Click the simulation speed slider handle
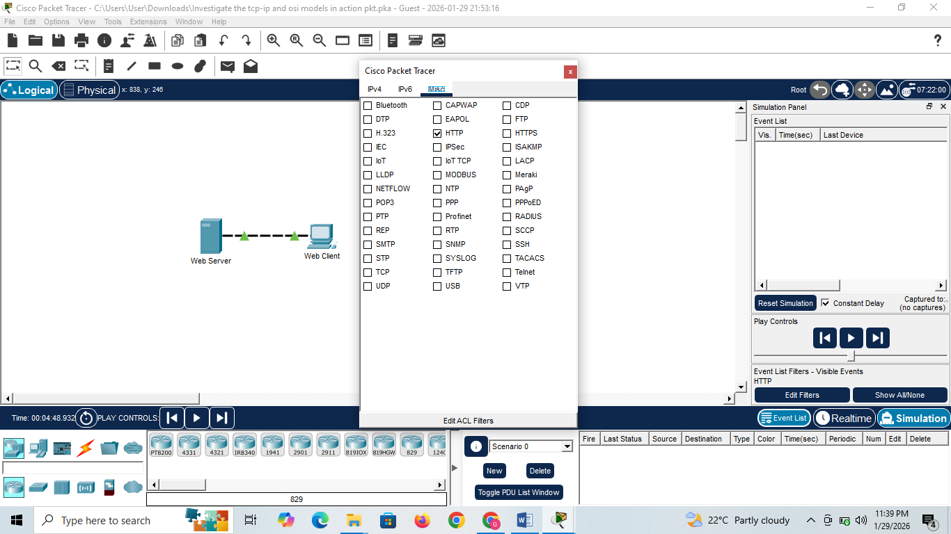The height and width of the screenshot is (534, 951). pos(851,356)
